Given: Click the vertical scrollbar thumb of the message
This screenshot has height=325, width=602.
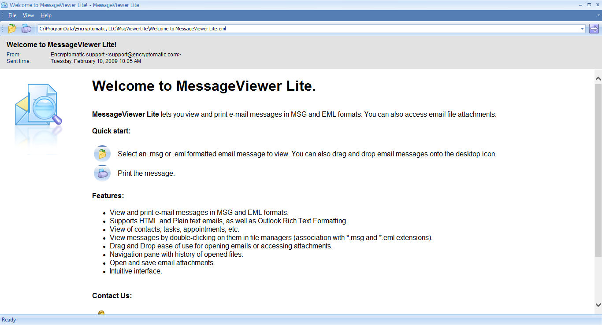Looking at the screenshot, I should pos(598,170).
